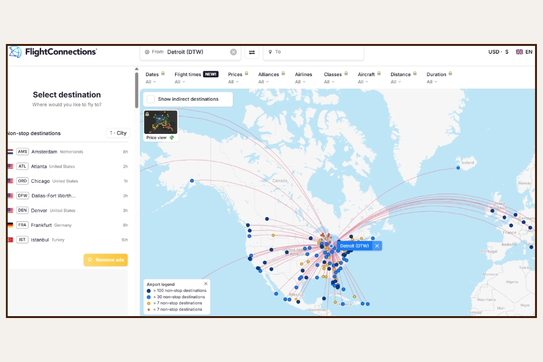Select Frankfurt FRA destination row

[x=68, y=225]
